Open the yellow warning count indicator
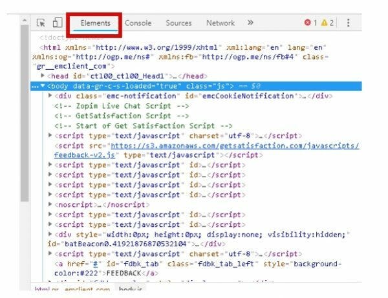388x298 pixels. (x=327, y=23)
